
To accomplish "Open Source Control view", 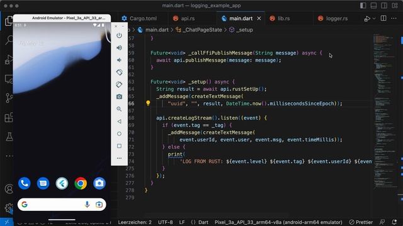I will (9, 98).
